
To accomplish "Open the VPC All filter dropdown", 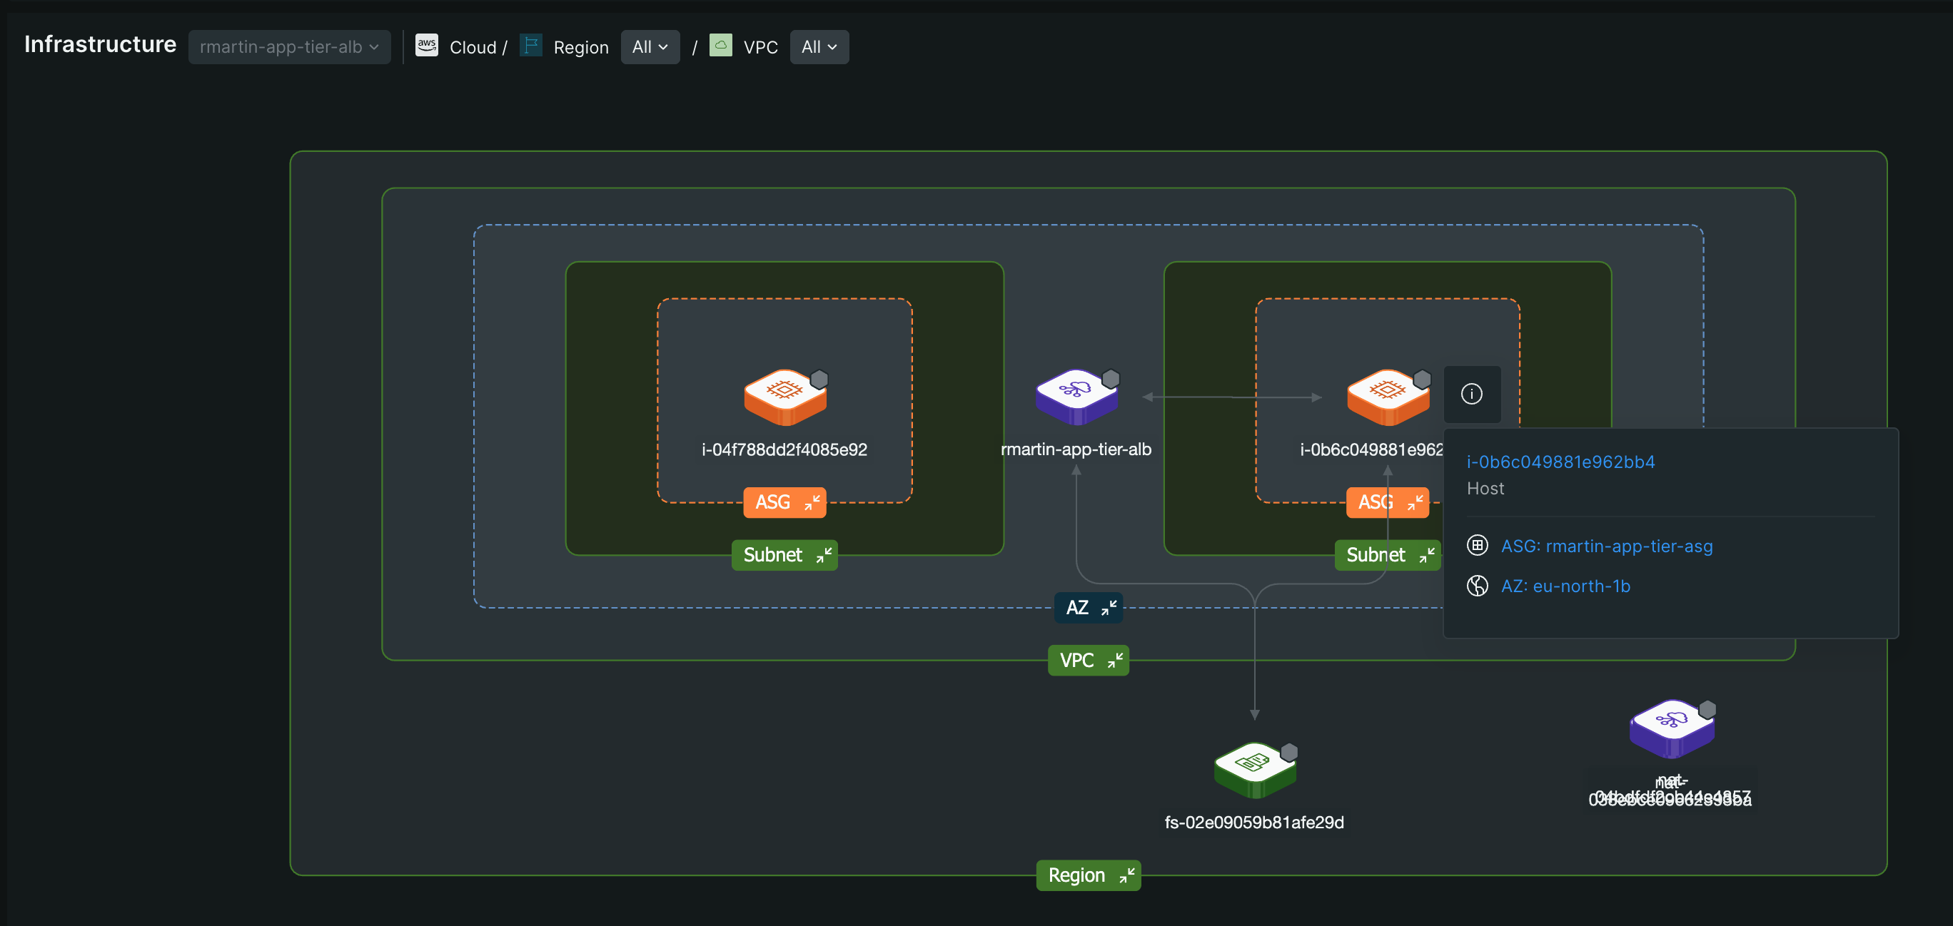I will click(819, 46).
